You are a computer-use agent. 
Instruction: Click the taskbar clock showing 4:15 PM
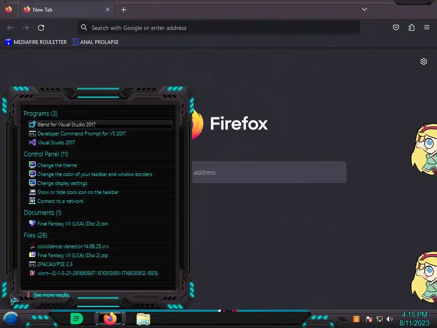[x=414, y=319]
